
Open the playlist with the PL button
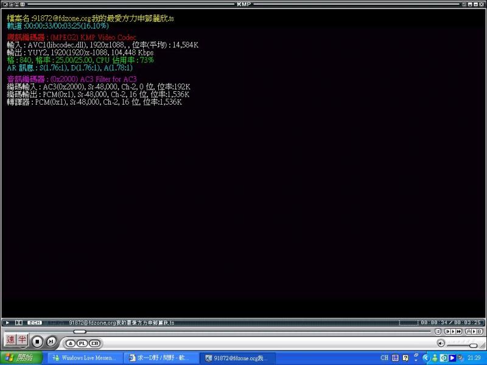tap(82, 344)
